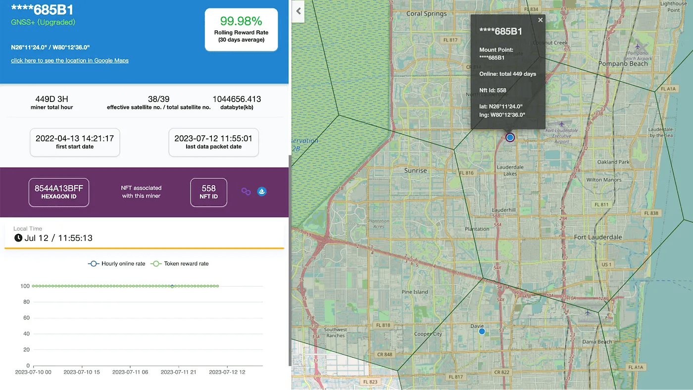693x390 pixels.
Task: Click the NFT ID 558 box
Action: (x=209, y=192)
